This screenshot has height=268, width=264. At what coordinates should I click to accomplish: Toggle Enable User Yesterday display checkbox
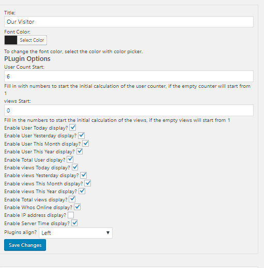tap(81, 135)
